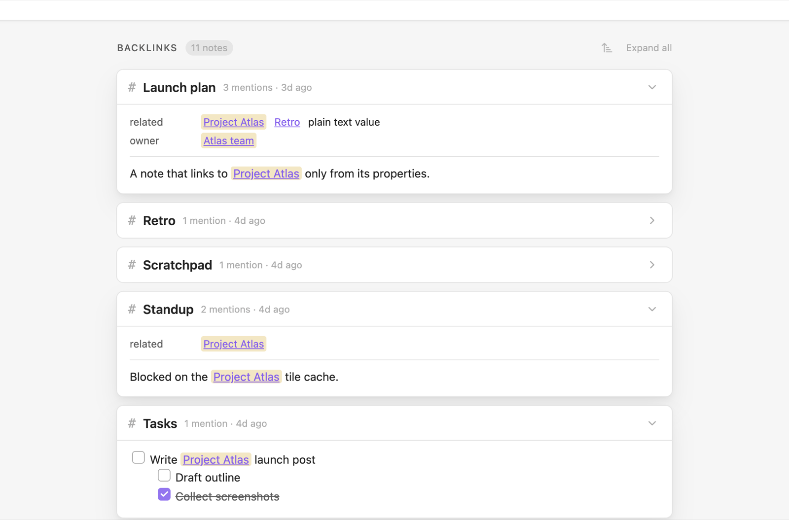Open Project Atlas link in Standup related property
789x520 pixels.
pyautogui.click(x=234, y=344)
